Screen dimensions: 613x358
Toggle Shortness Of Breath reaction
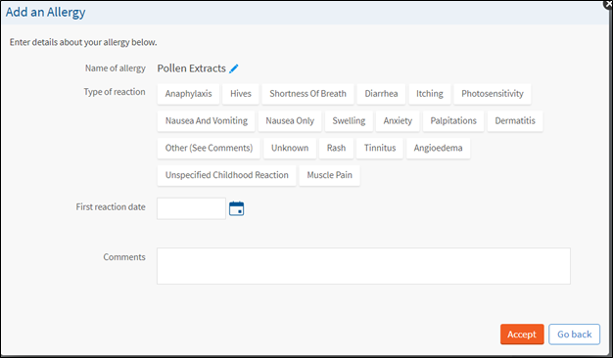(x=307, y=94)
